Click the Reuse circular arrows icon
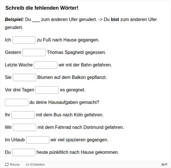Screen dimensions: 171x168 click(7, 165)
